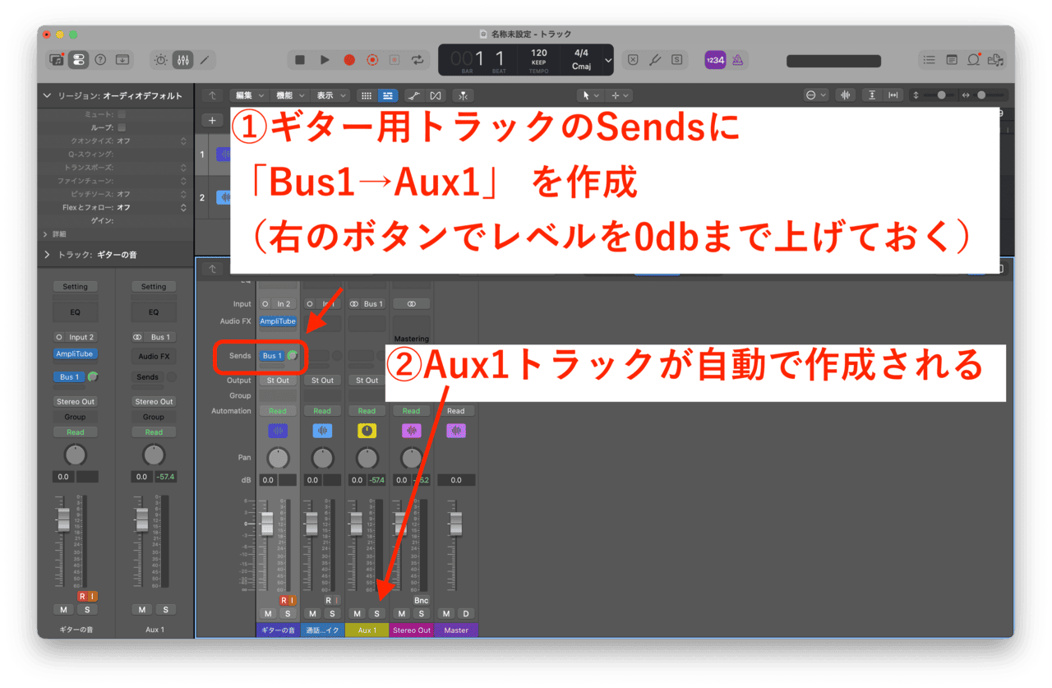Show the Smart Controls dial button

point(160,59)
